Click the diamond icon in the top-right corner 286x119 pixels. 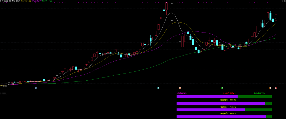click(x=282, y=1)
